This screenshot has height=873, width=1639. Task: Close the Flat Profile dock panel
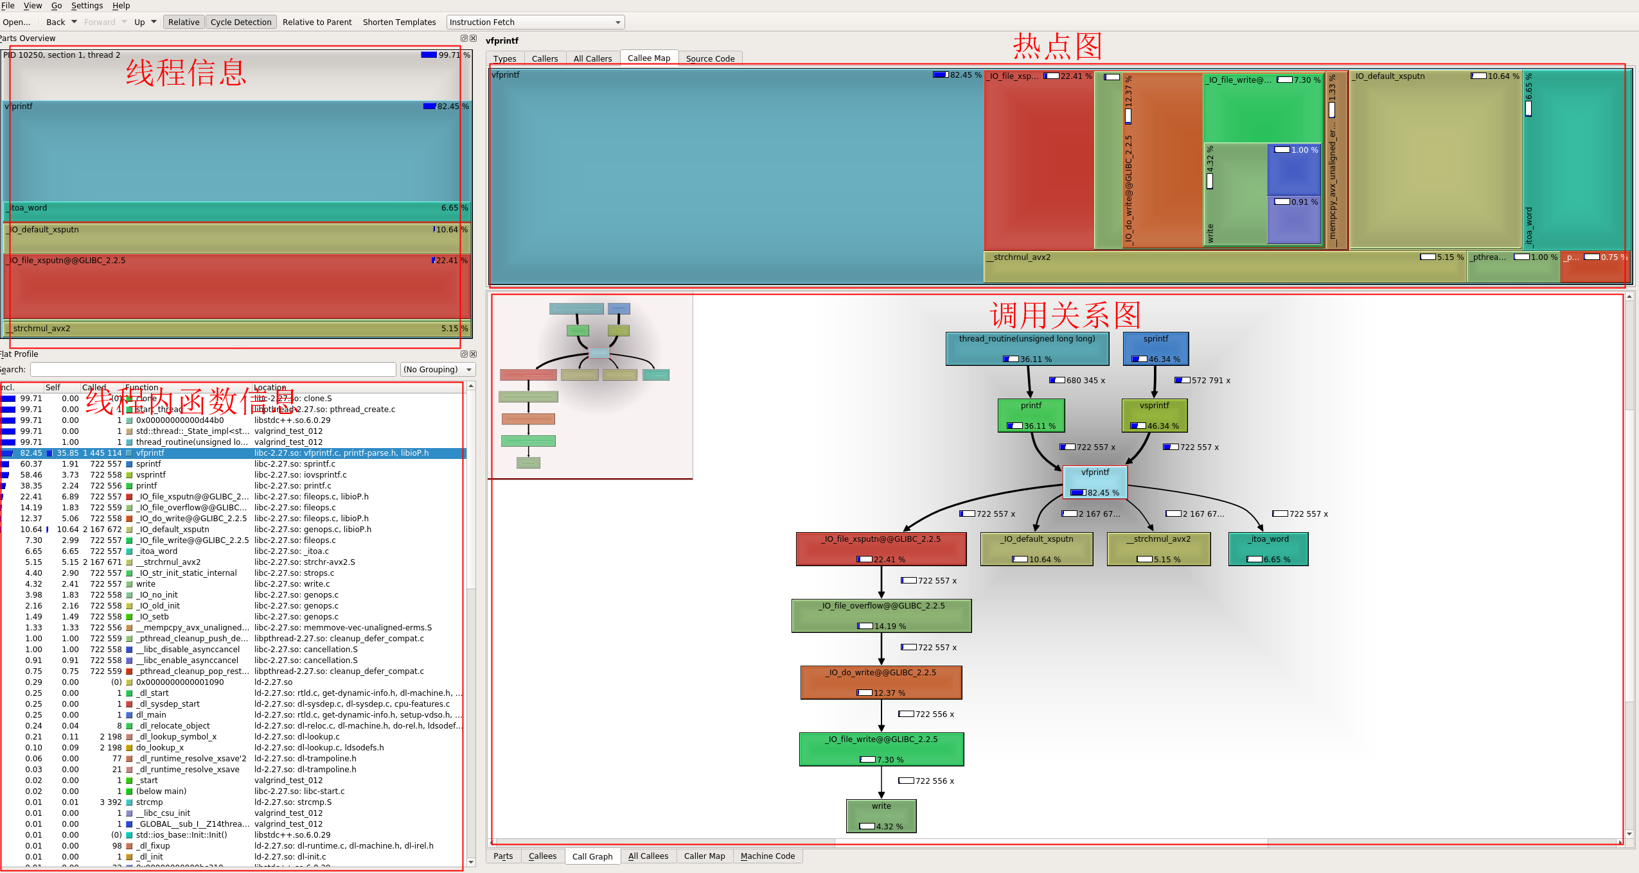click(474, 354)
